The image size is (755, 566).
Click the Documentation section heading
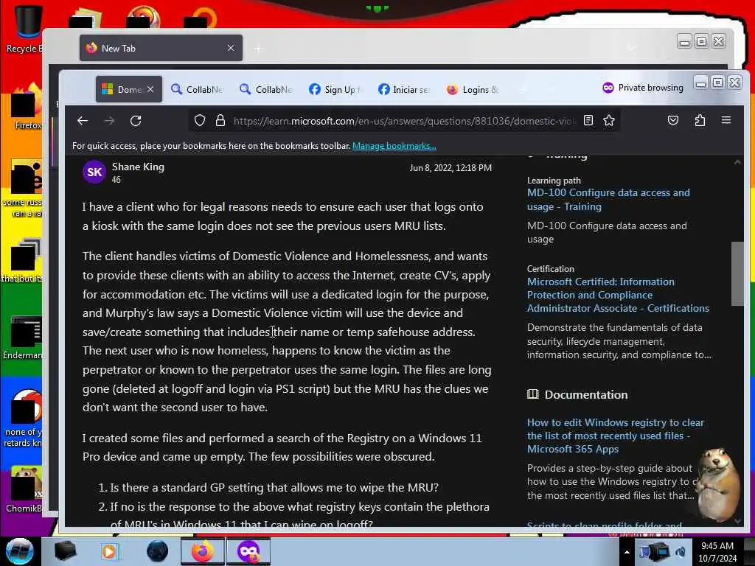tap(586, 395)
